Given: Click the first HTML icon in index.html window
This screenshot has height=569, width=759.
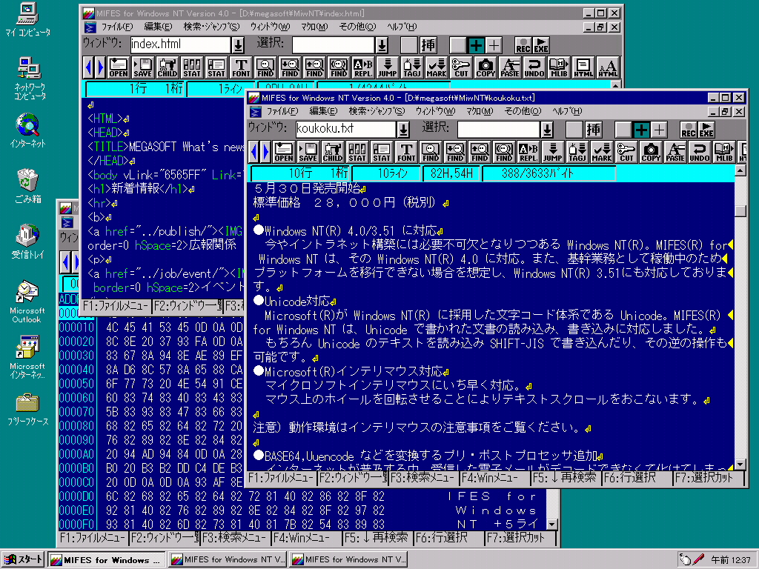Looking at the screenshot, I should (x=583, y=68).
